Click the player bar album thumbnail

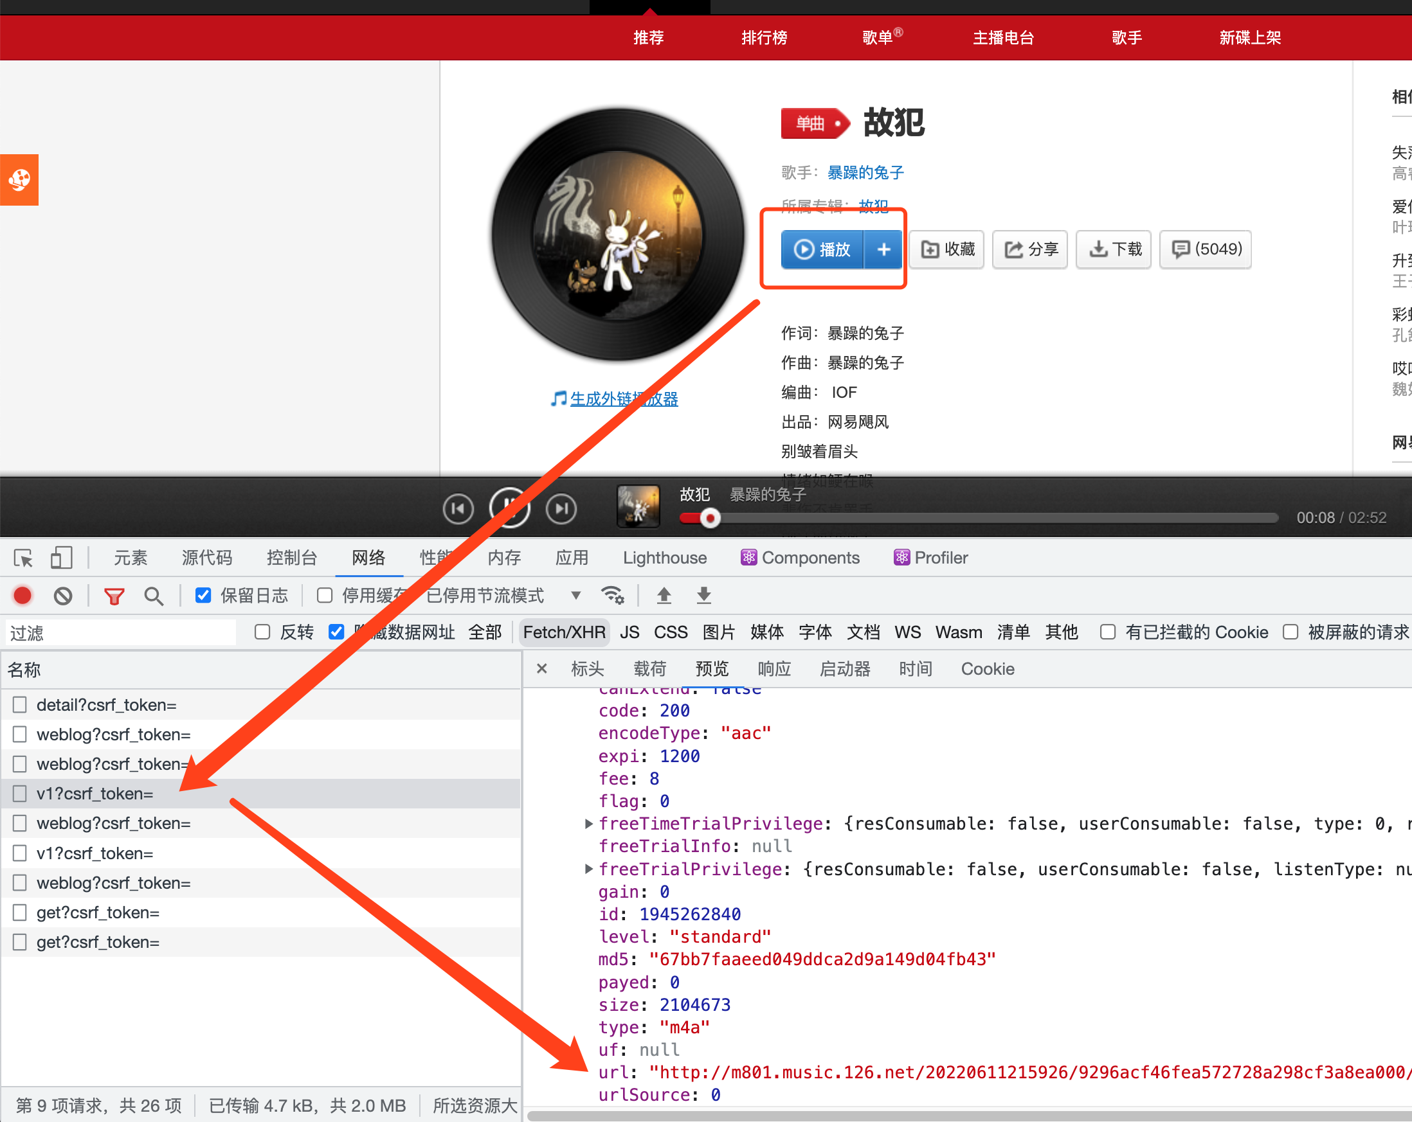click(638, 506)
